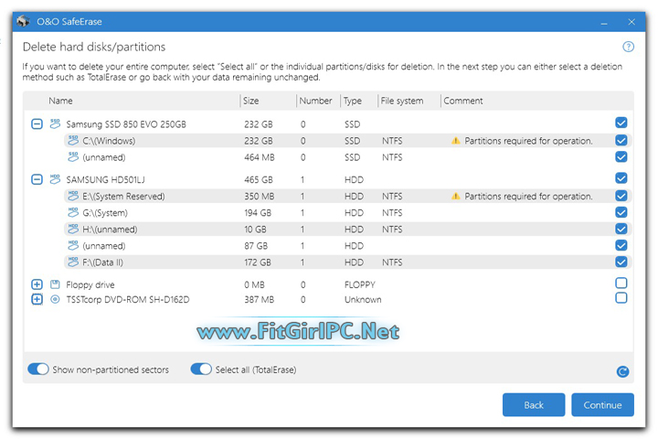Collapse the SAMSUNG HD501LJ tree node
Screen dimensions: 658x439
click(37, 178)
